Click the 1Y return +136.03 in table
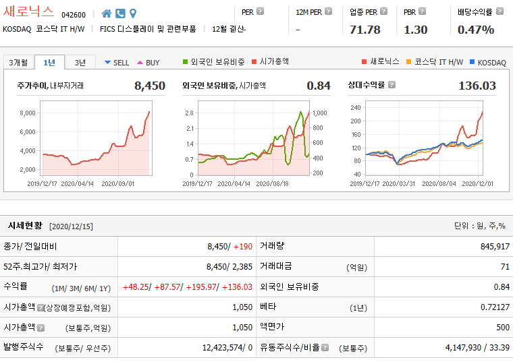This screenshot has height=364, width=513. tap(237, 287)
